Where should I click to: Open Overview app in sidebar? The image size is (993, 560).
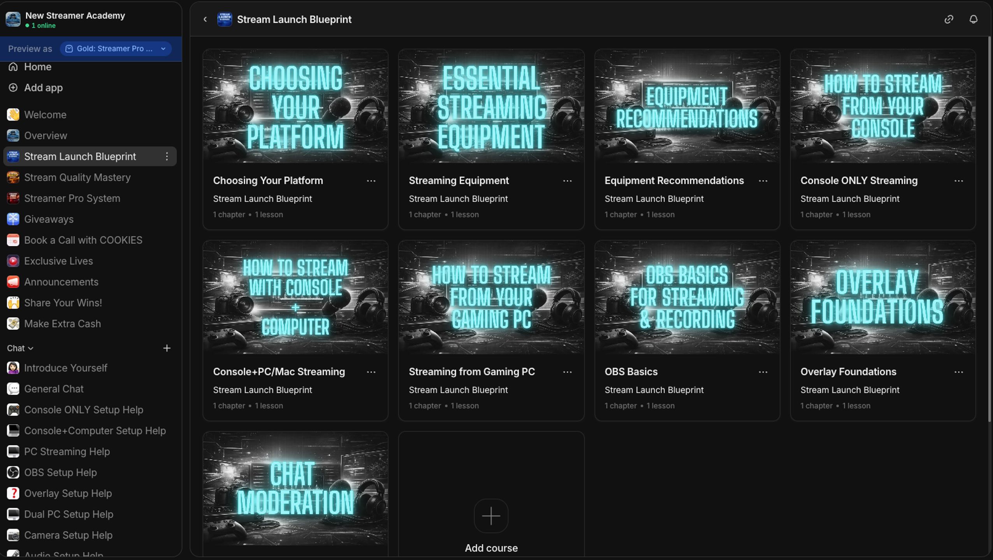(90, 136)
